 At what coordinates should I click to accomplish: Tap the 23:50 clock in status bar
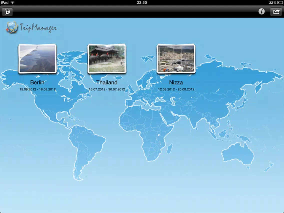pos(142,2)
